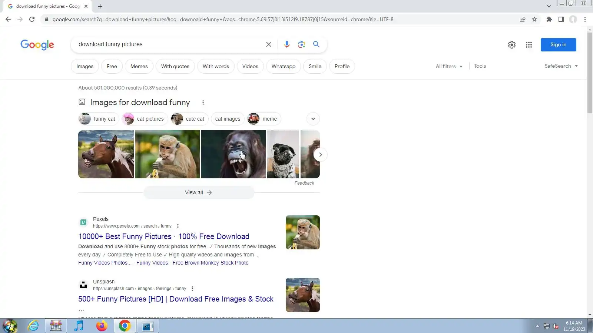The height and width of the screenshot is (333, 593).
Task: Share this page from the address bar
Action: click(x=523, y=19)
